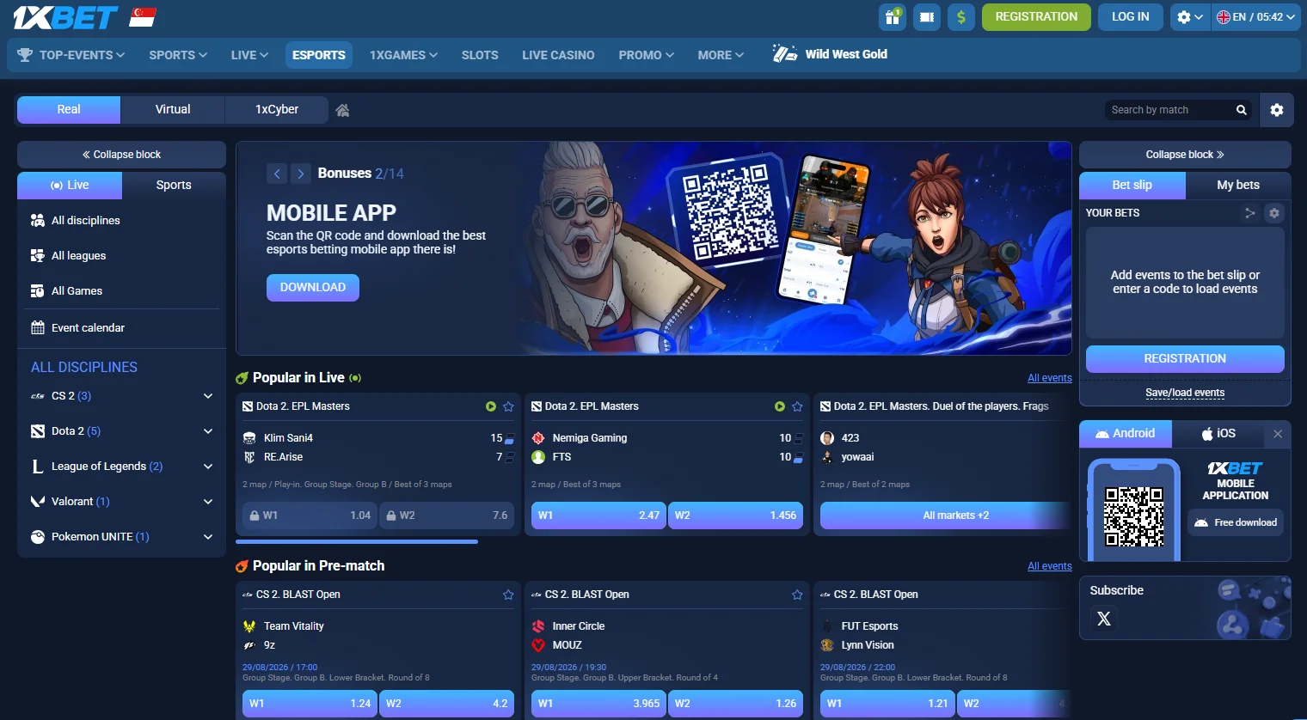Select Android app tab
Screen dimensions: 1307x720
[x=1126, y=434]
